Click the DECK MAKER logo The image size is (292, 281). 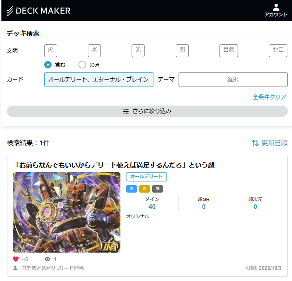coord(39,10)
